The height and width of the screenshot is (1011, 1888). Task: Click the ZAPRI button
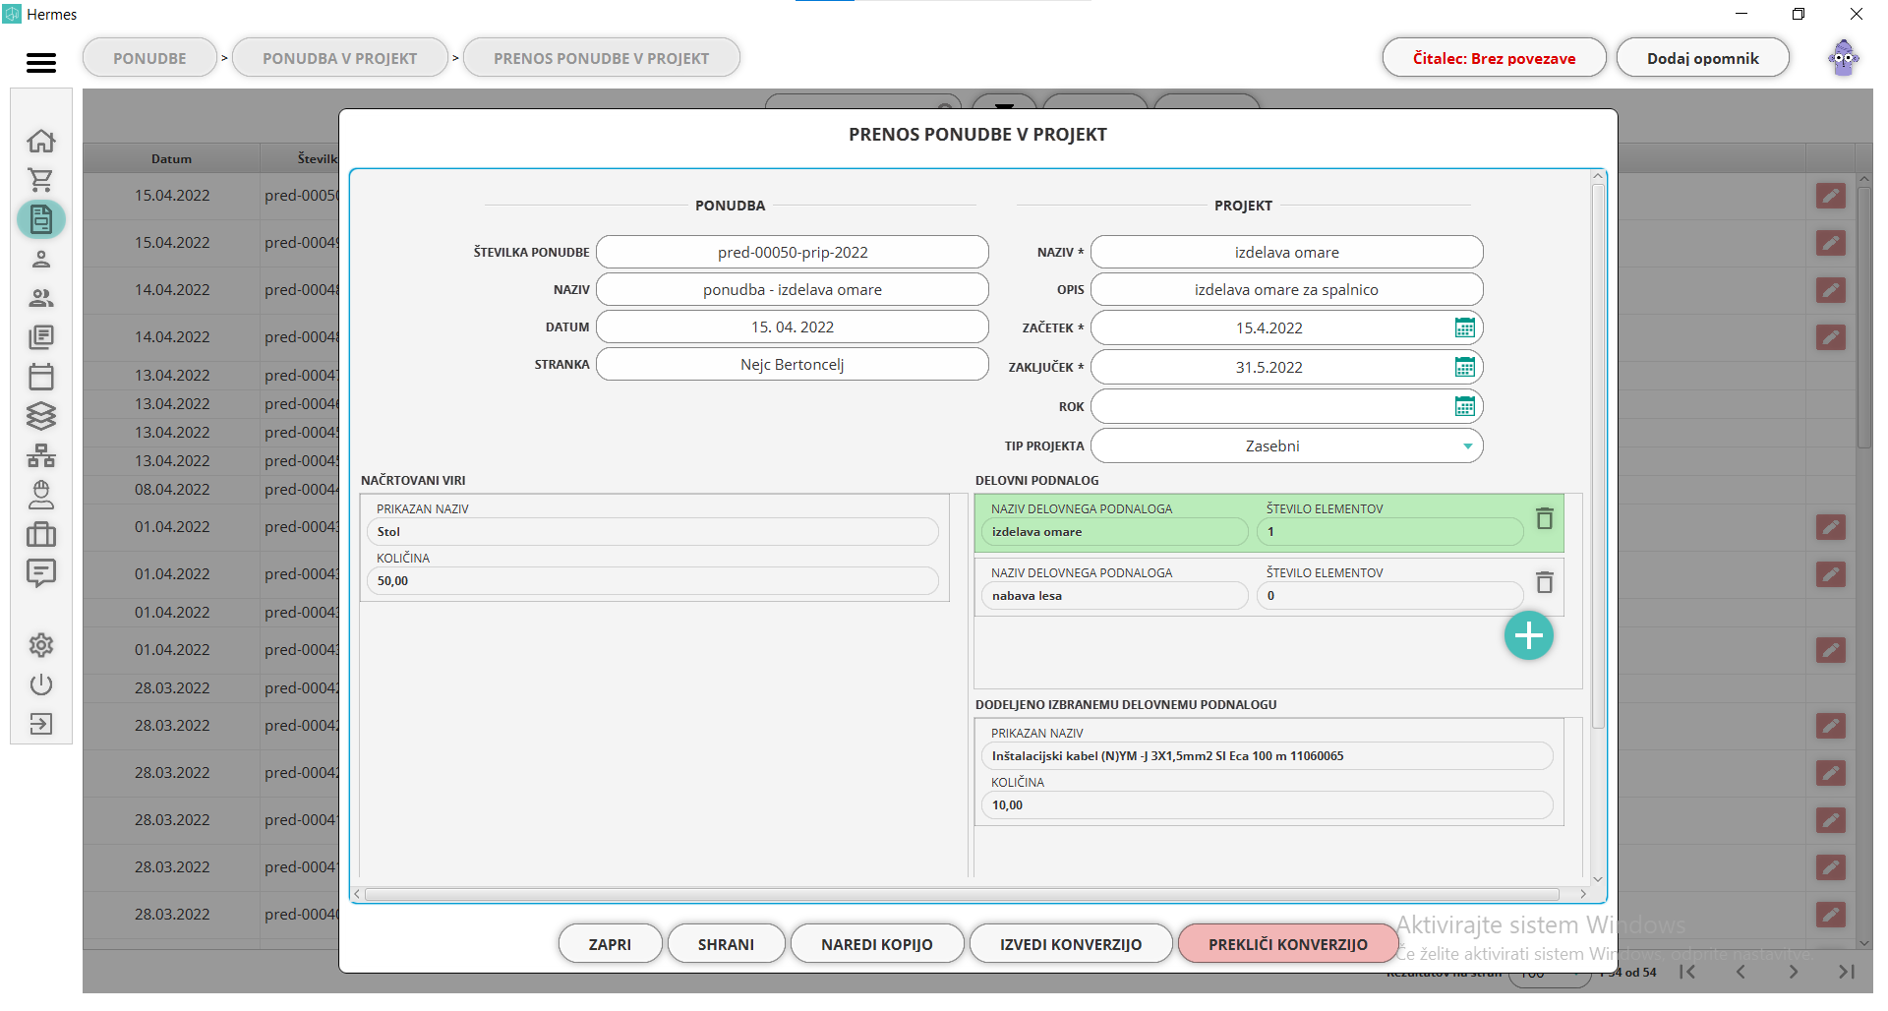610,944
